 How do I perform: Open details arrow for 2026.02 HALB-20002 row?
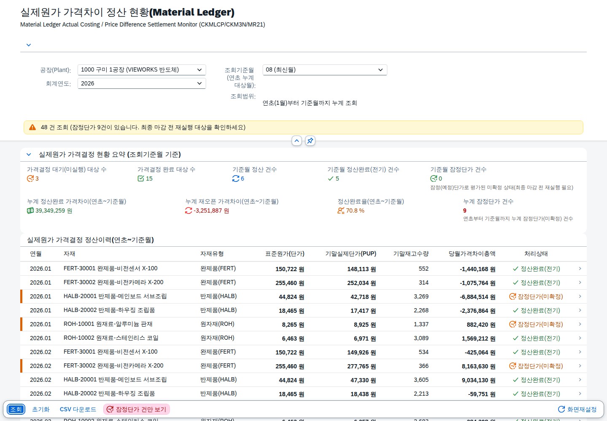(x=580, y=394)
